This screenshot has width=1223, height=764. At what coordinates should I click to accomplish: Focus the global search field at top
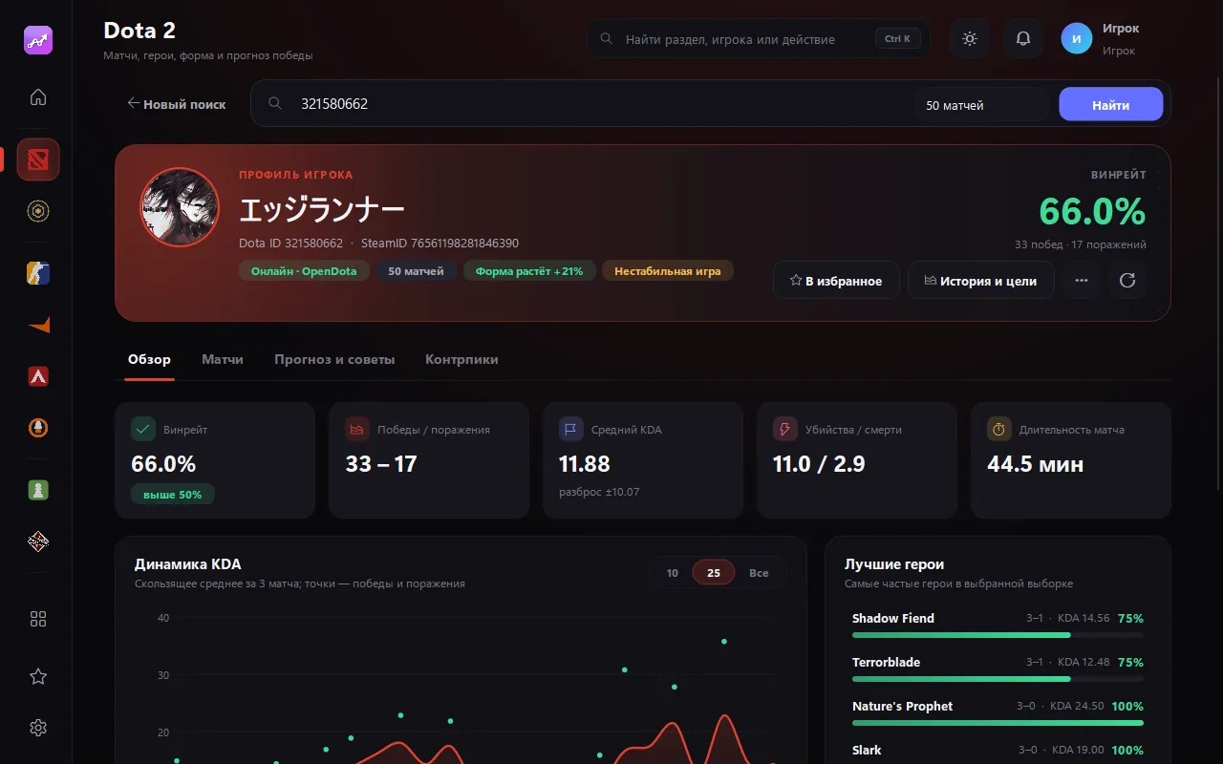pyautogui.click(x=759, y=39)
